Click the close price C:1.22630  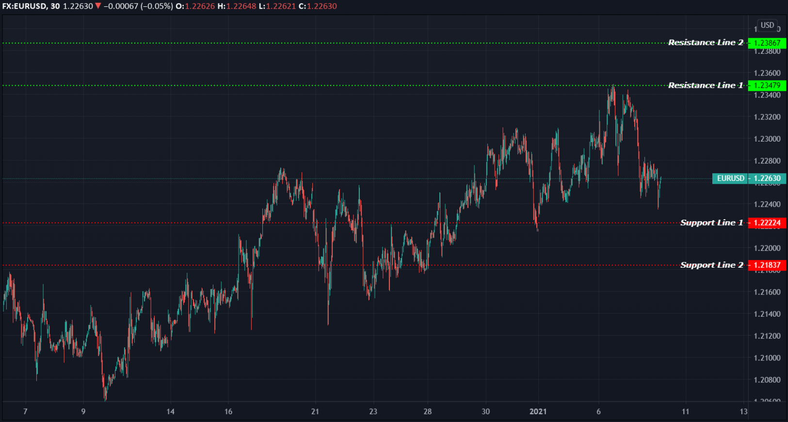pos(317,6)
